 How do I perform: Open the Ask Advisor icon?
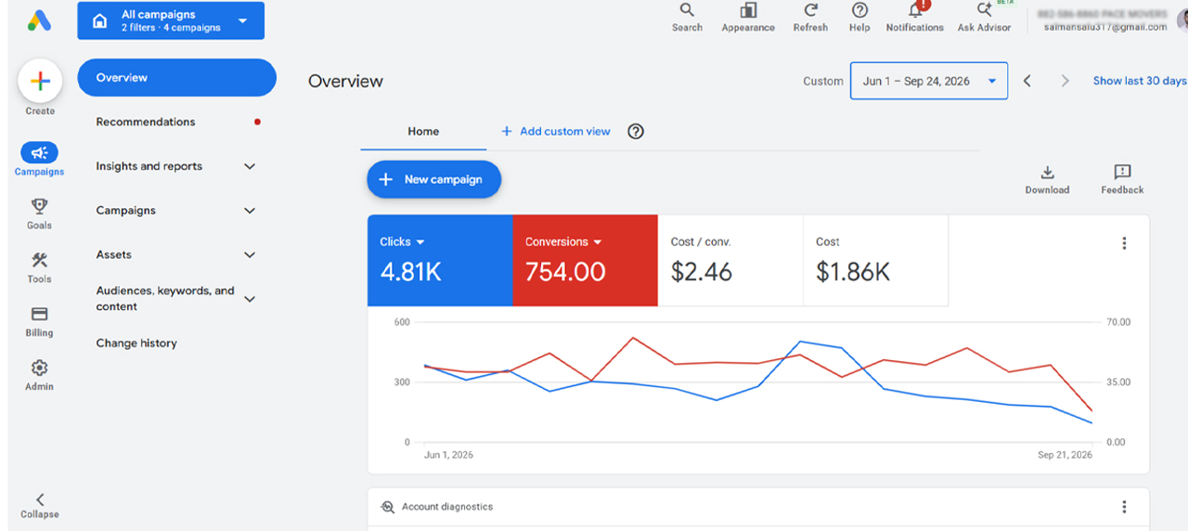tap(984, 10)
